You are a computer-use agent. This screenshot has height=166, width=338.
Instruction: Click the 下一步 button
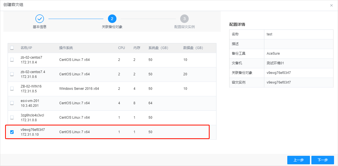tap(322, 160)
